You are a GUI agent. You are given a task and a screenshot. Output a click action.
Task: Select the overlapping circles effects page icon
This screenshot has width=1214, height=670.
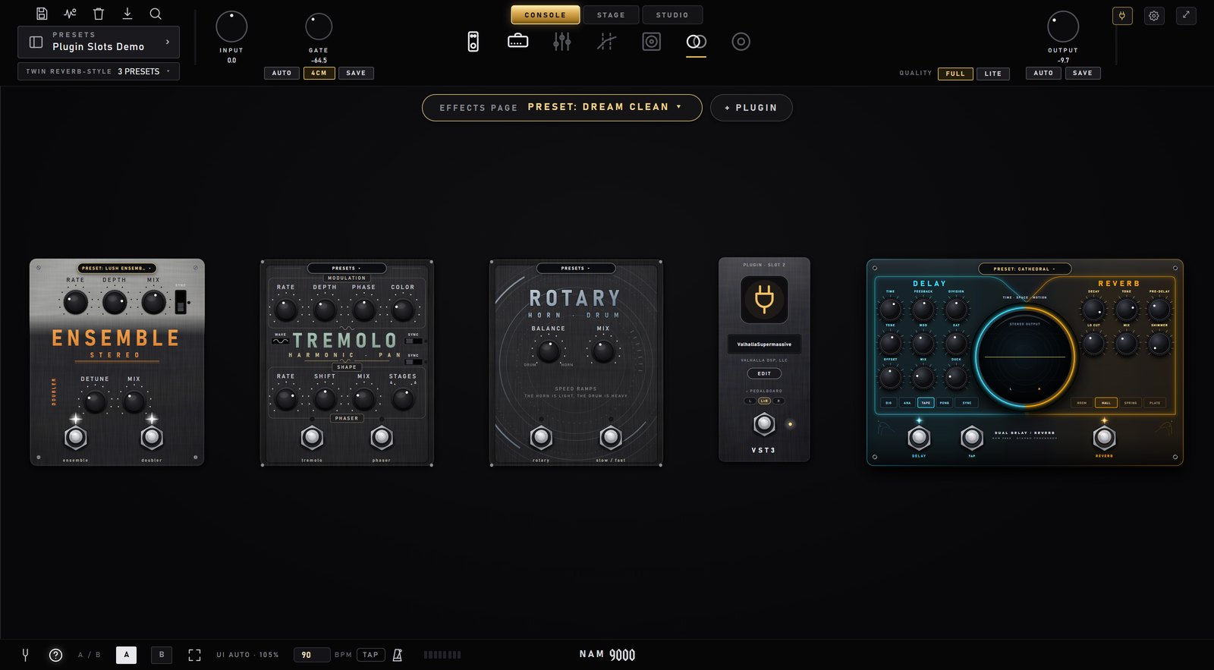(696, 42)
